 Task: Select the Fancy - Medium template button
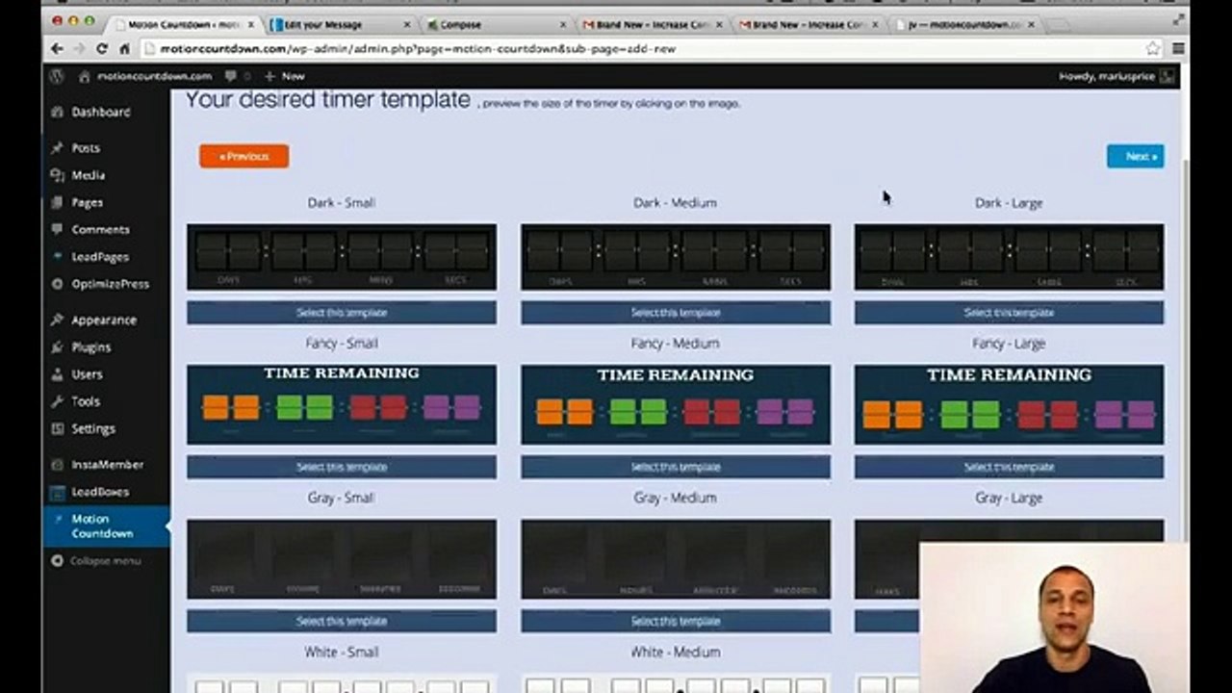click(x=676, y=467)
